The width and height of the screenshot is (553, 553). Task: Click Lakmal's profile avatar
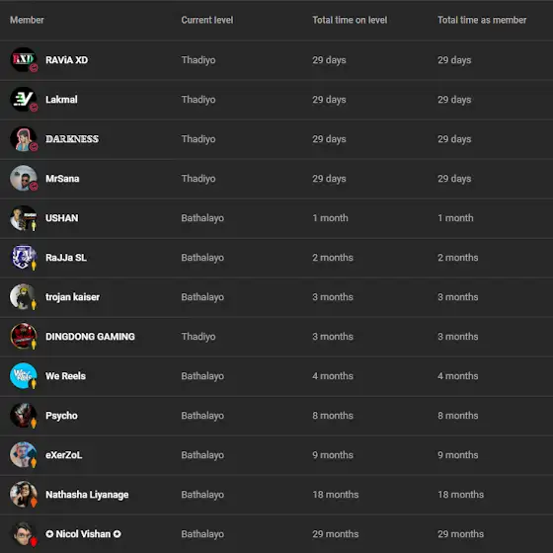24,99
